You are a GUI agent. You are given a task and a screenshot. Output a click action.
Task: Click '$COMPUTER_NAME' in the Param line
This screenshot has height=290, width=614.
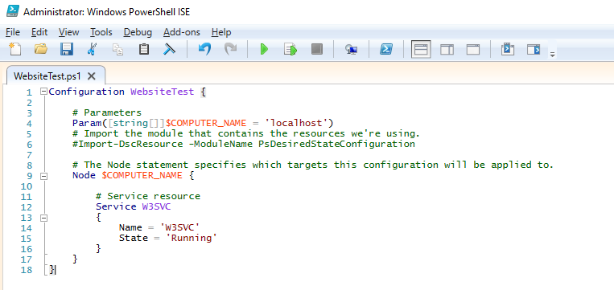[x=206, y=124]
